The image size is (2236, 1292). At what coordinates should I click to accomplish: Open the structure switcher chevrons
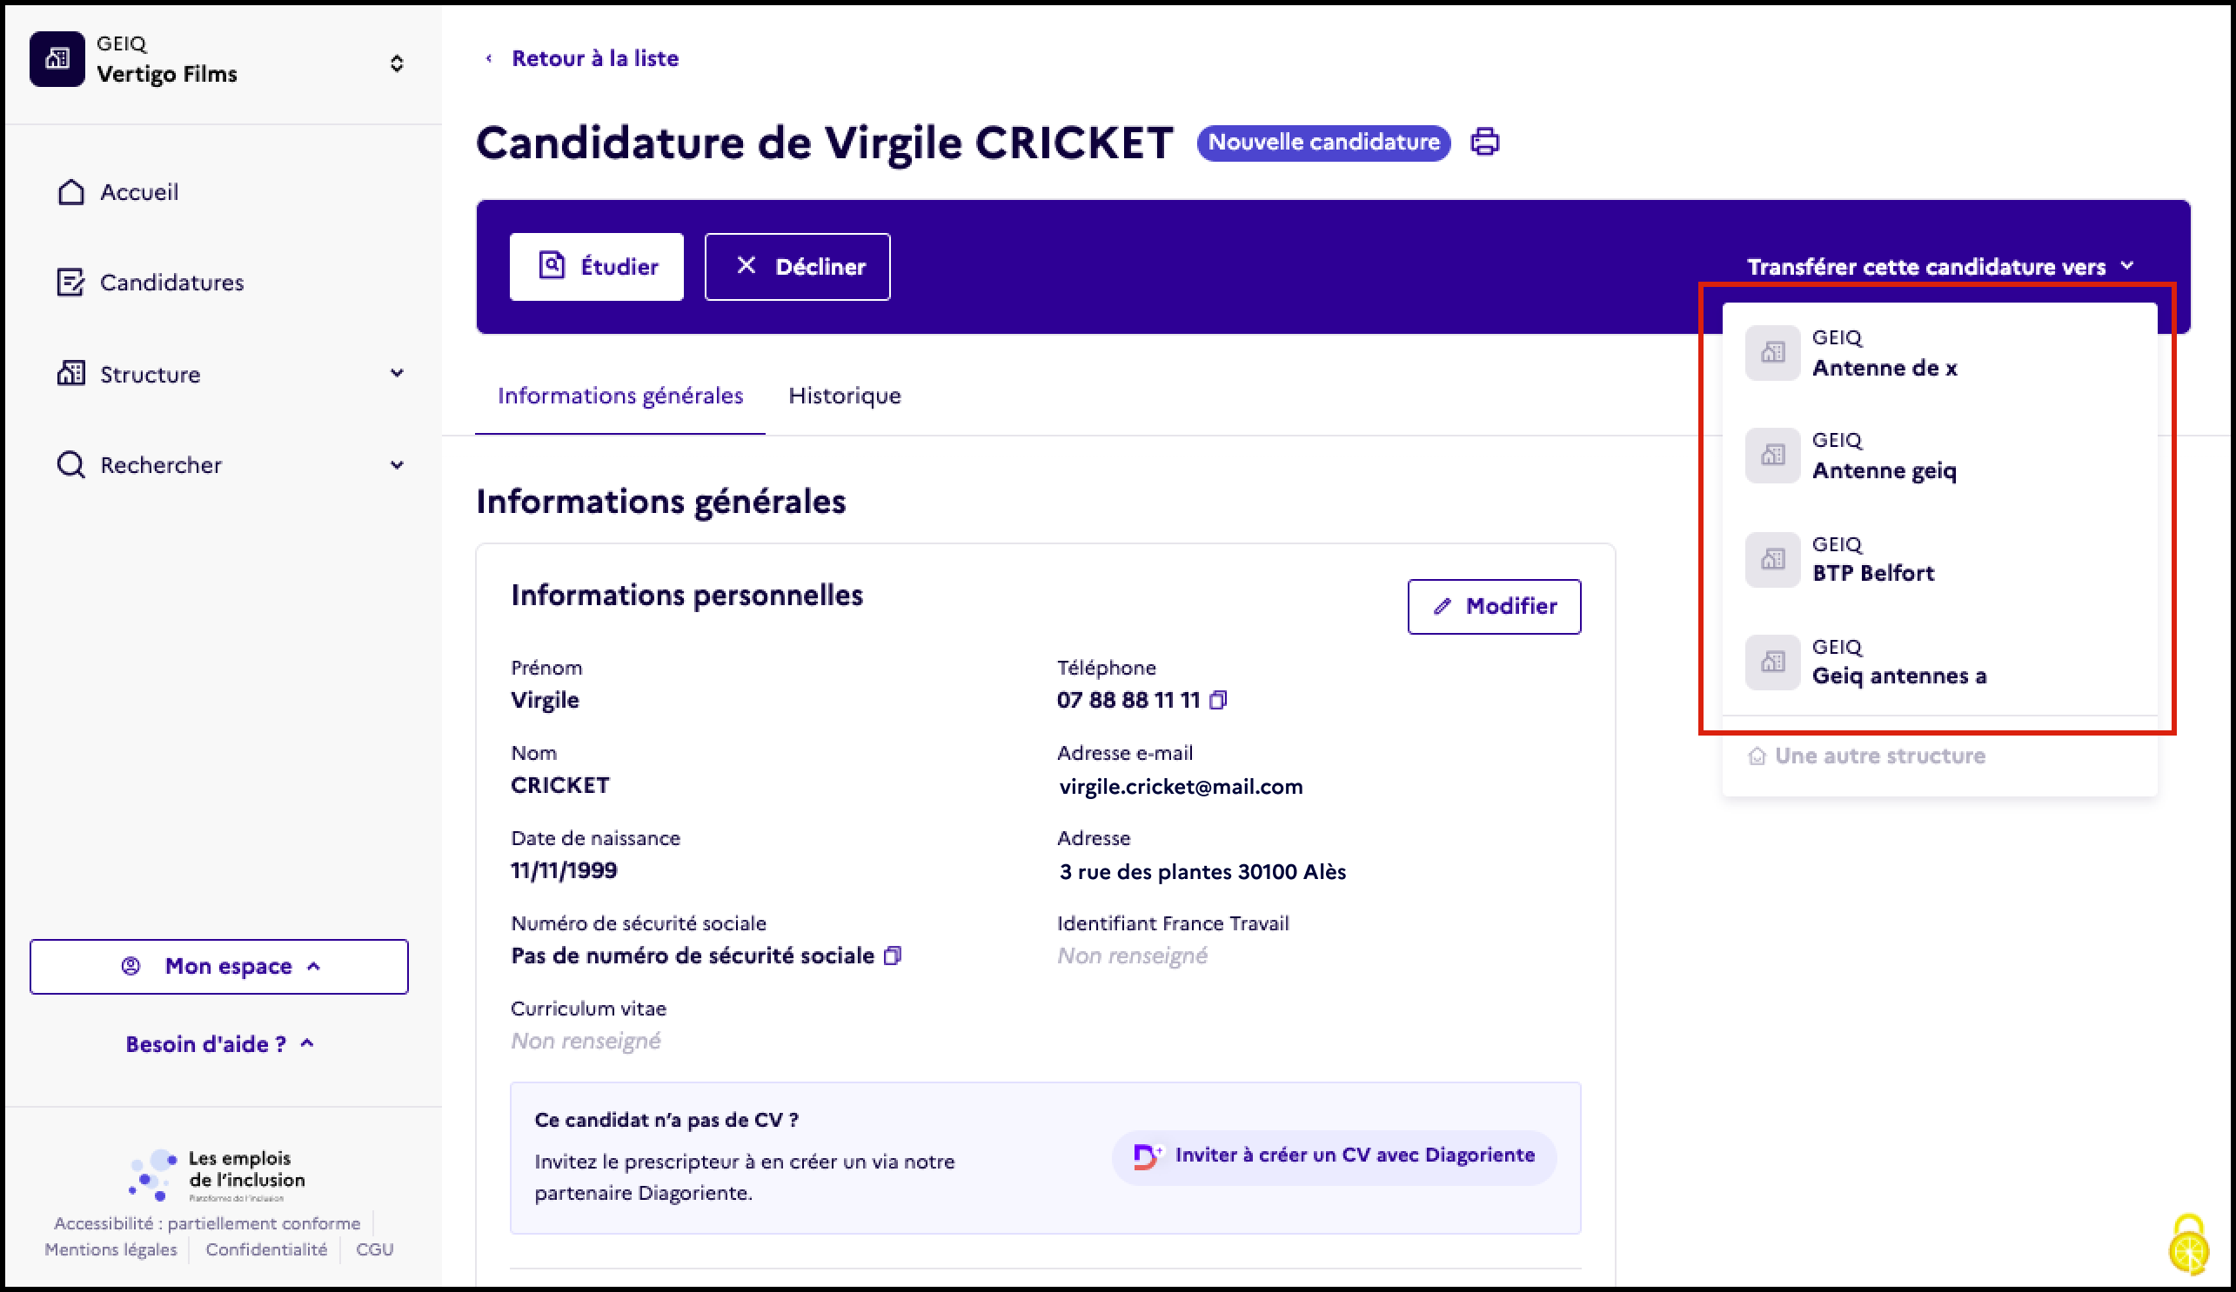click(x=397, y=63)
